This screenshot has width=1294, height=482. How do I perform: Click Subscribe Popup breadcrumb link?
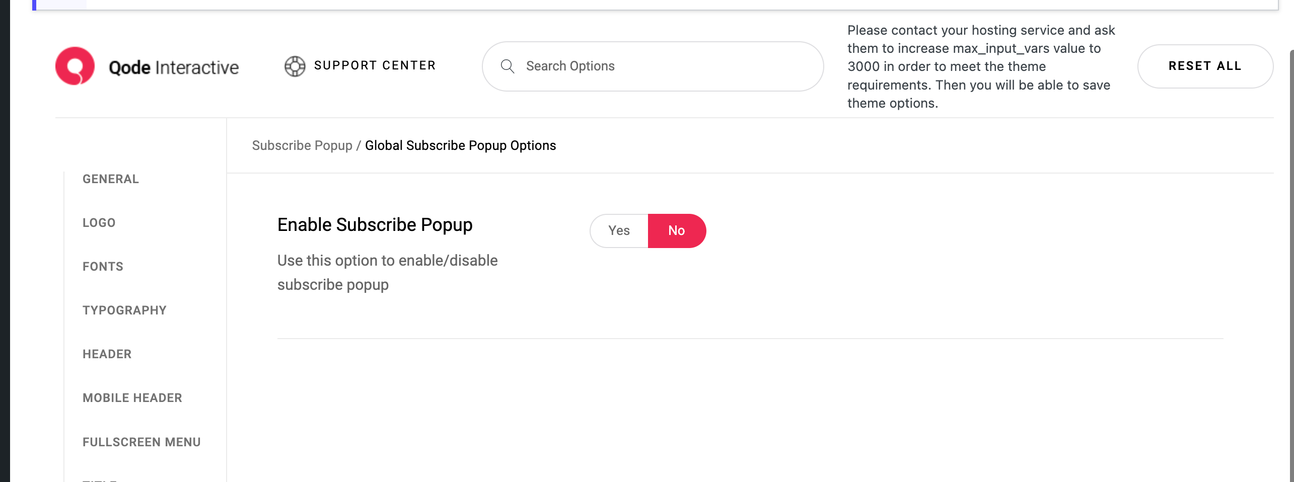point(302,145)
